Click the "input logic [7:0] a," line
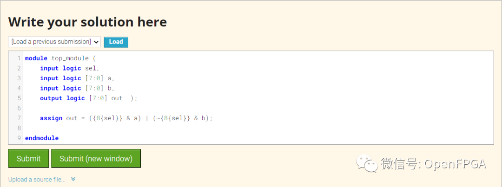Screen dimensions: 502x187 77,78
